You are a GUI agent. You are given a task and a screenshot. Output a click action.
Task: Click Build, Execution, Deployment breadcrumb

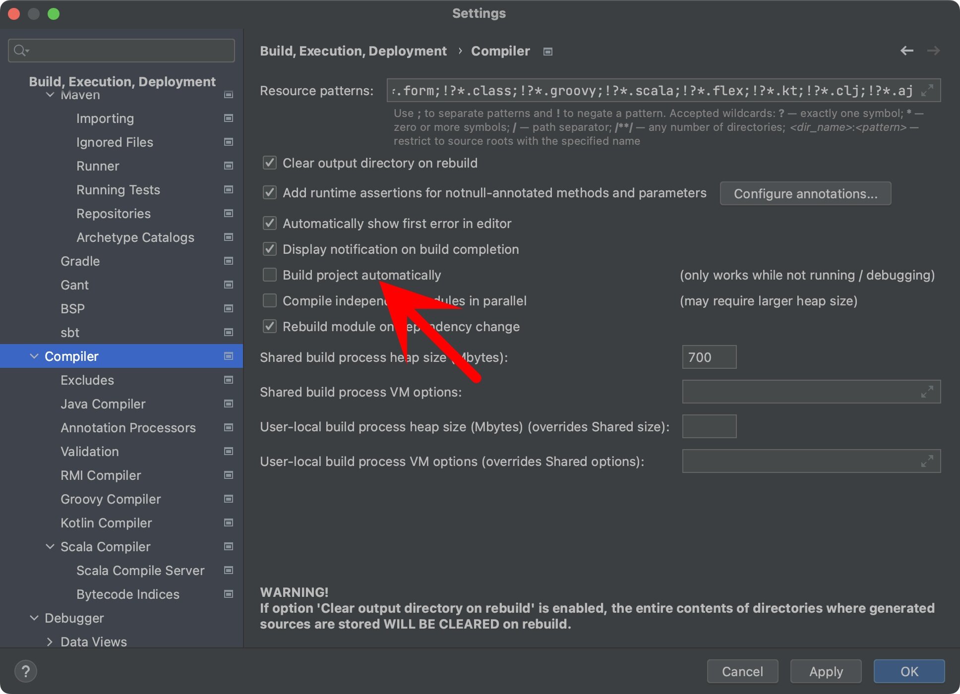354,51
